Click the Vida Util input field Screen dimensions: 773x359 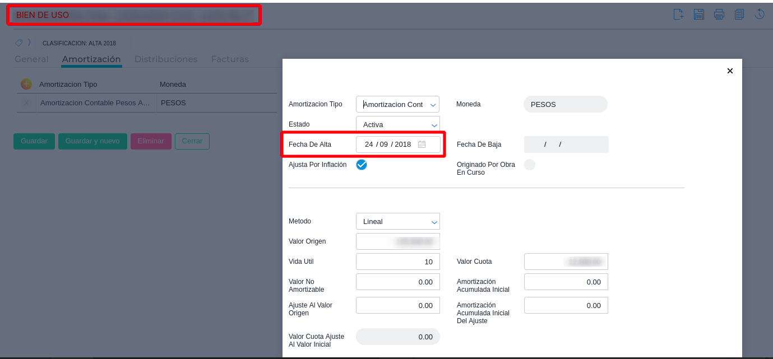tap(397, 262)
